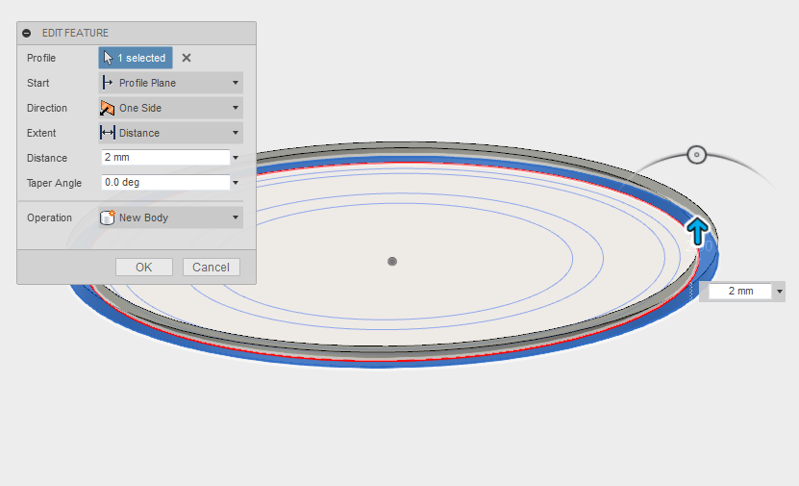The height and width of the screenshot is (486, 799).
Task: Click the Taper Angle '0.0 deg' field
Action: (165, 182)
